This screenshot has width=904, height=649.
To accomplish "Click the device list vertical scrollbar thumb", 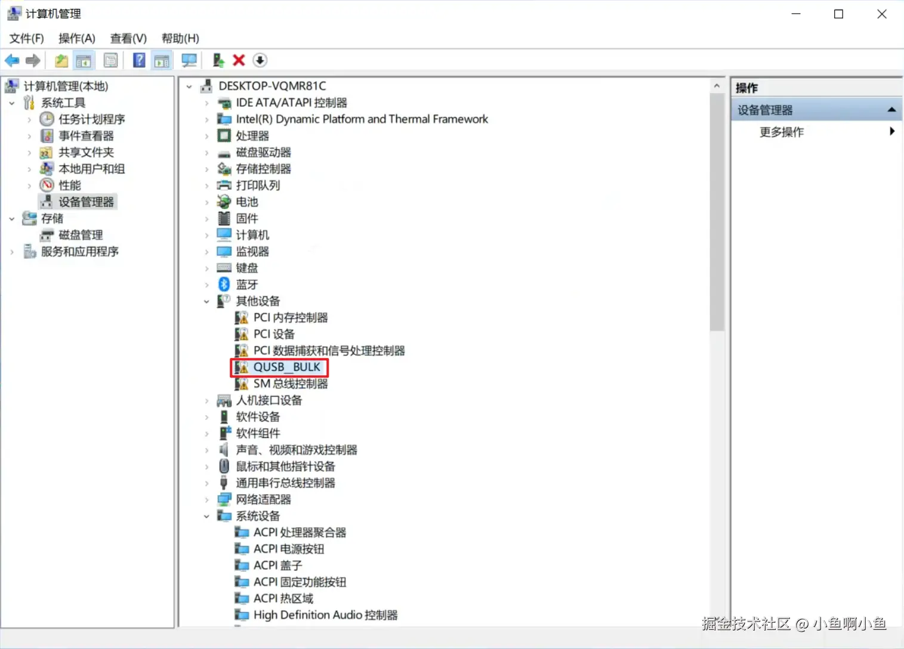I will pos(717,212).
